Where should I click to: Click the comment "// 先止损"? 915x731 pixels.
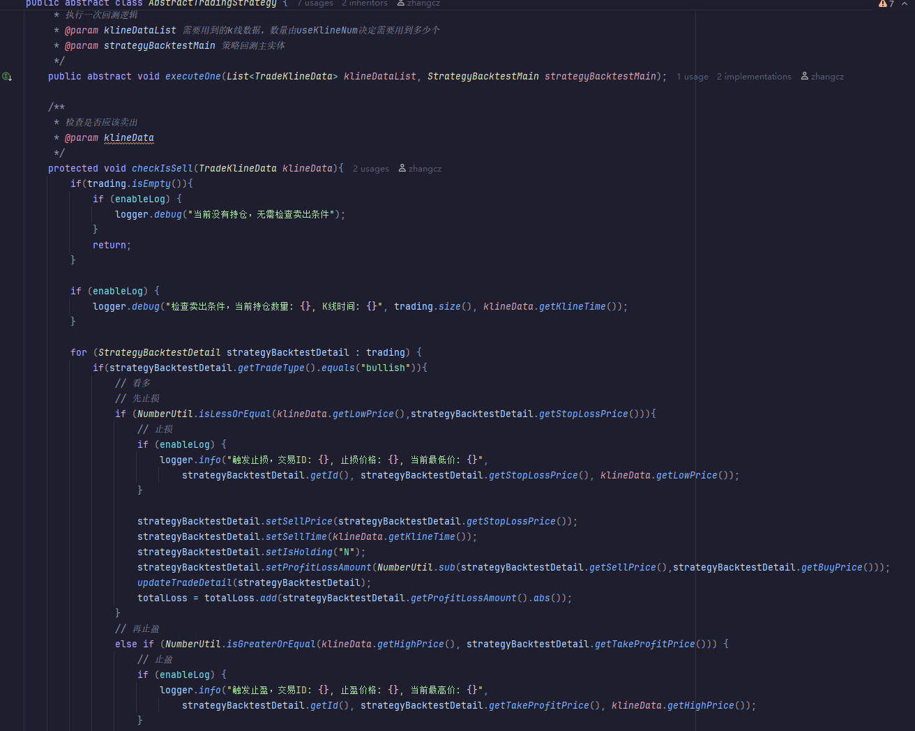137,399
